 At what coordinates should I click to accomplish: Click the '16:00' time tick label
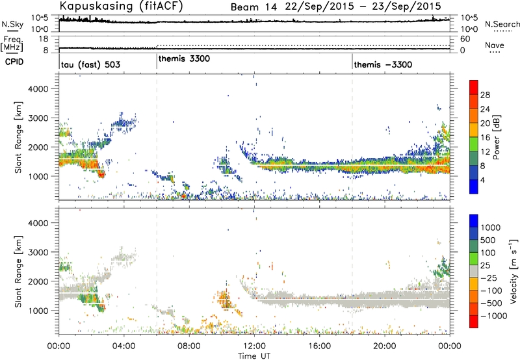pos(319,346)
